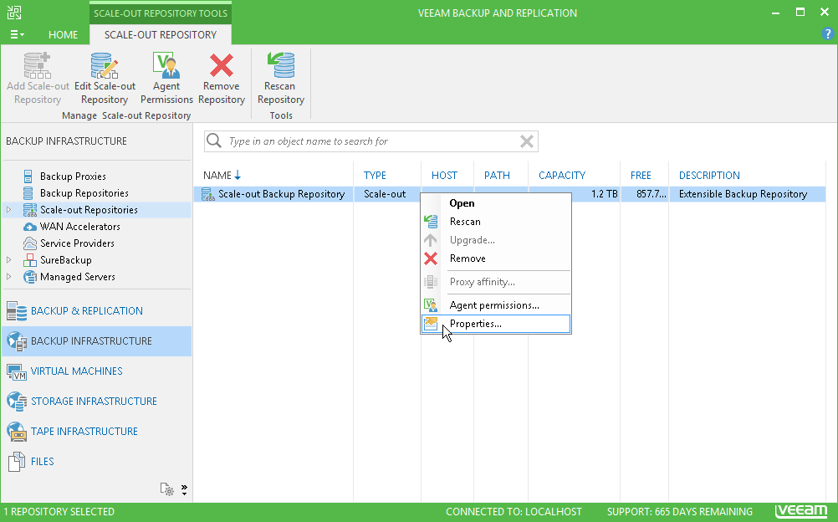Open the TAPE INFRASTRUCTURE view

click(x=96, y=431)
